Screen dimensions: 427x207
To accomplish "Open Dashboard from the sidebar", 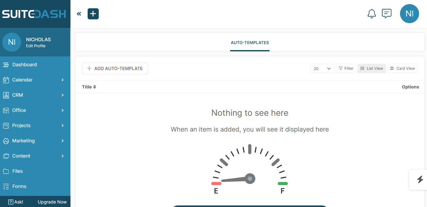I will tap(24, 65).
